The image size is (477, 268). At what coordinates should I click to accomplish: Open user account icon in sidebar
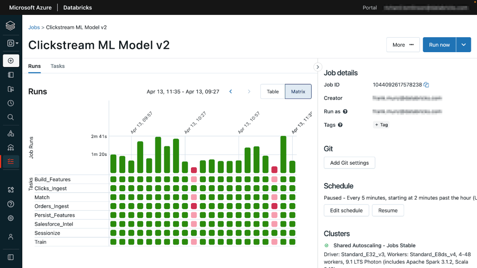coord(11,237)
